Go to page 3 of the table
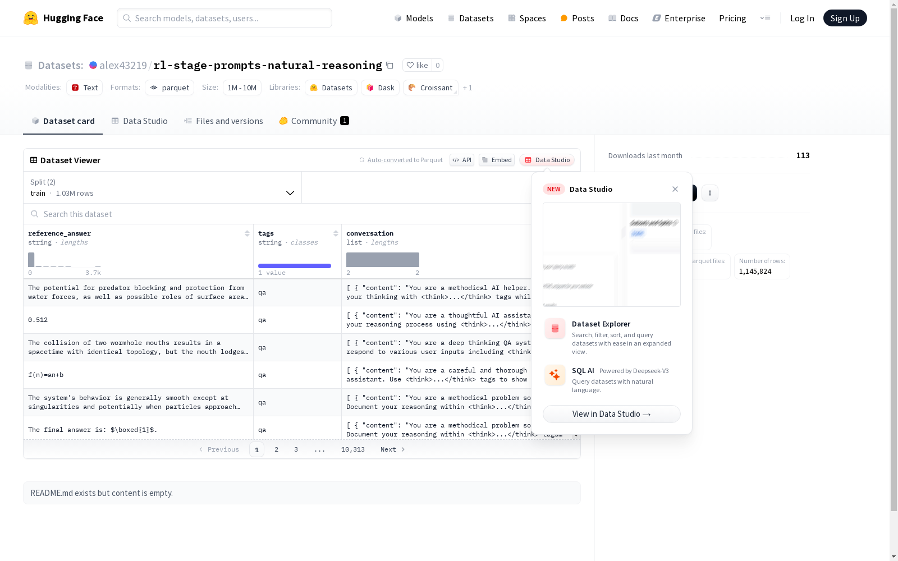The width and height of the screenshot is (898, 561). (296, 449)
